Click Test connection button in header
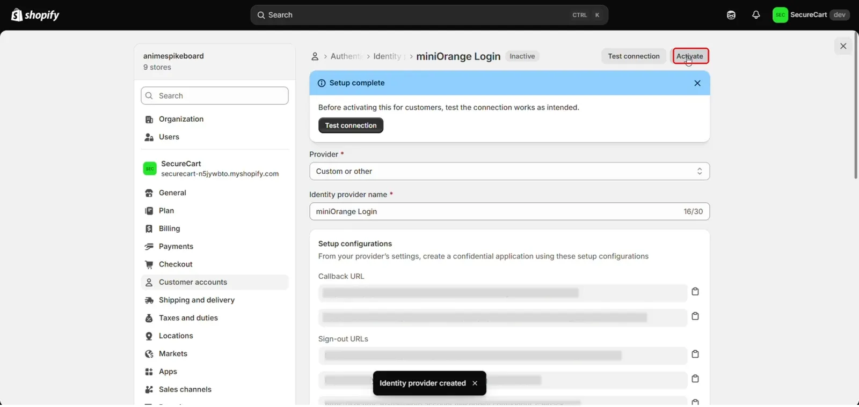 coord(634,56)
